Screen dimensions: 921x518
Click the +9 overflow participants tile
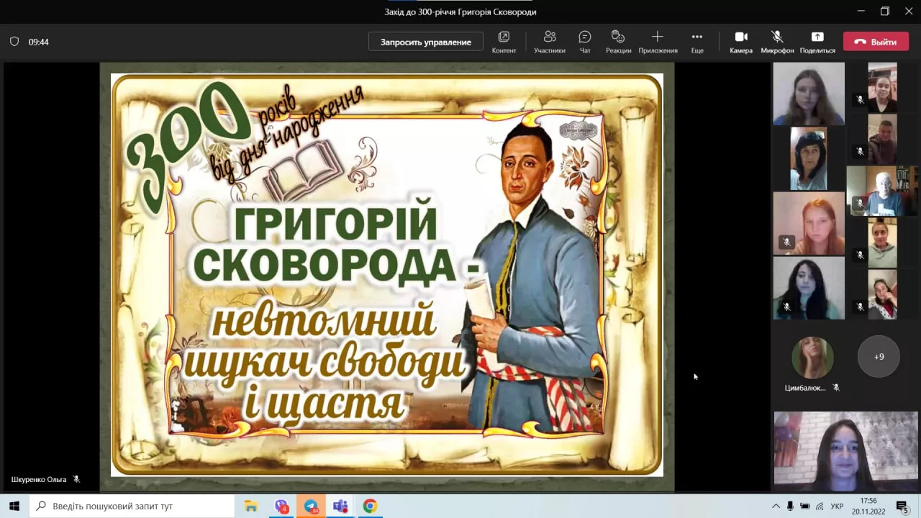[879, 356]
